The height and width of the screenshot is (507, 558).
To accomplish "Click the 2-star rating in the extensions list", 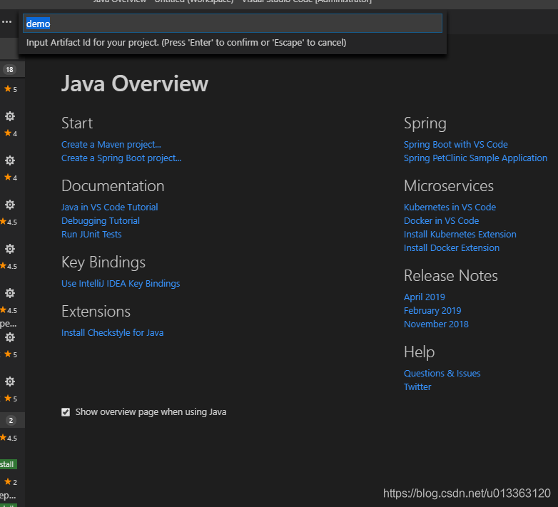I will coord(11,482).
